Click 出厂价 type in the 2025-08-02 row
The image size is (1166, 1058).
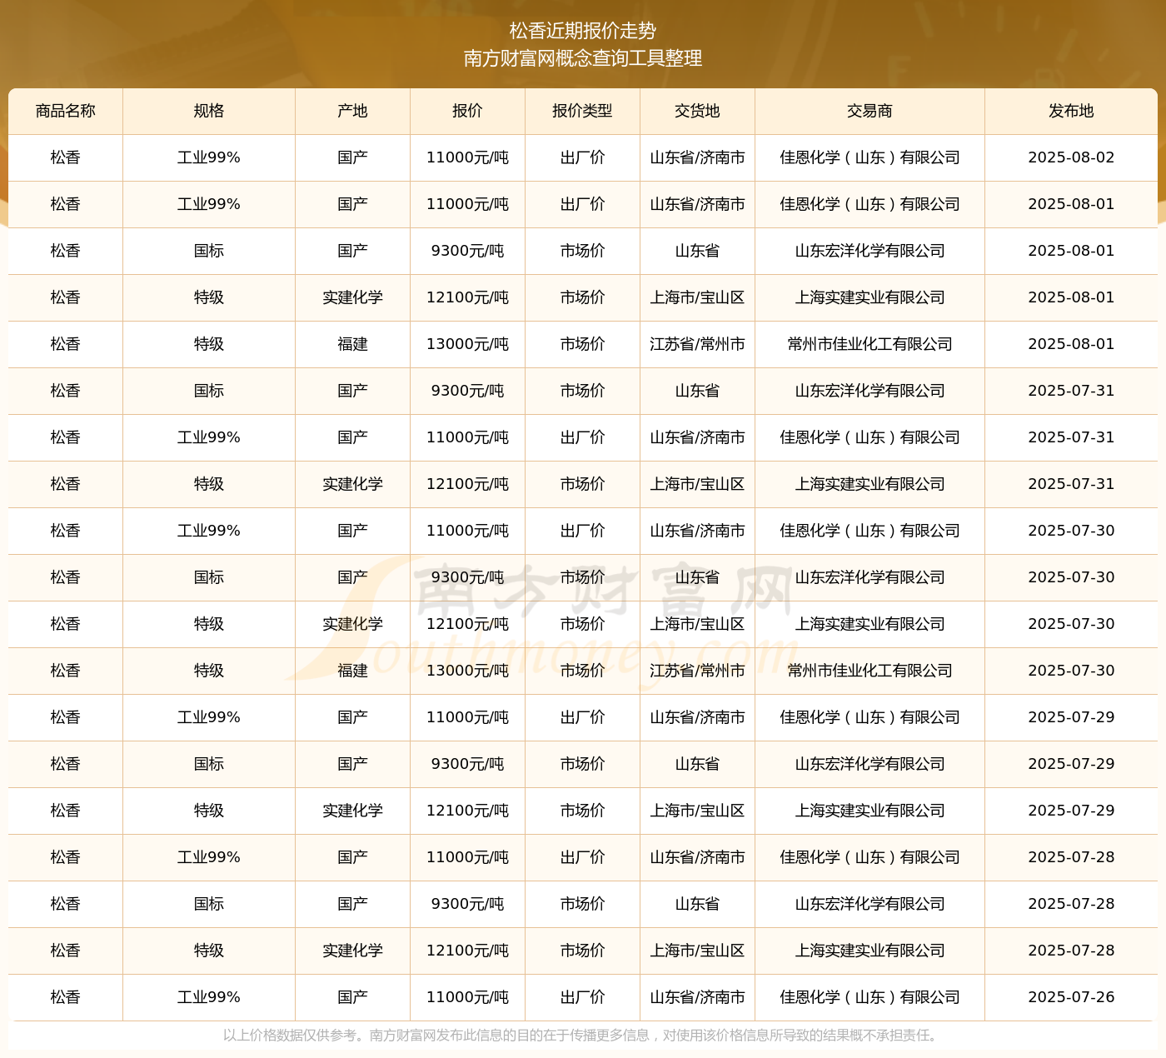[x=582, y=157]
